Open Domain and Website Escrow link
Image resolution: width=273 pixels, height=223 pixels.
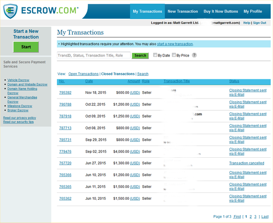27,84
